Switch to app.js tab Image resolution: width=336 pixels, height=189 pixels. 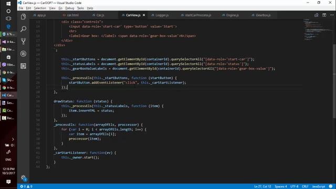click(x=40, y=15)
